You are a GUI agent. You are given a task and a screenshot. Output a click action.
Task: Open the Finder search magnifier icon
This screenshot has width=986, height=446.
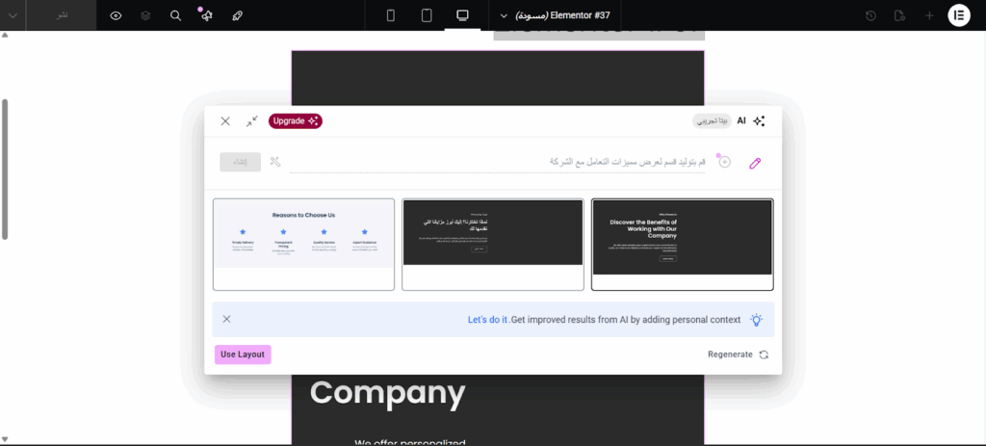[x=175, y=15]
